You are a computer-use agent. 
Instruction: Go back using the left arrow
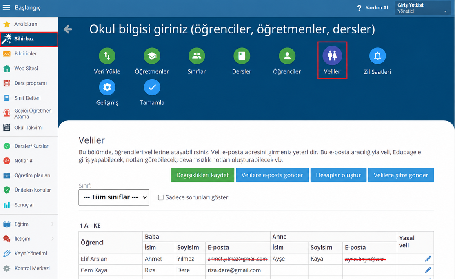point(68,29)
